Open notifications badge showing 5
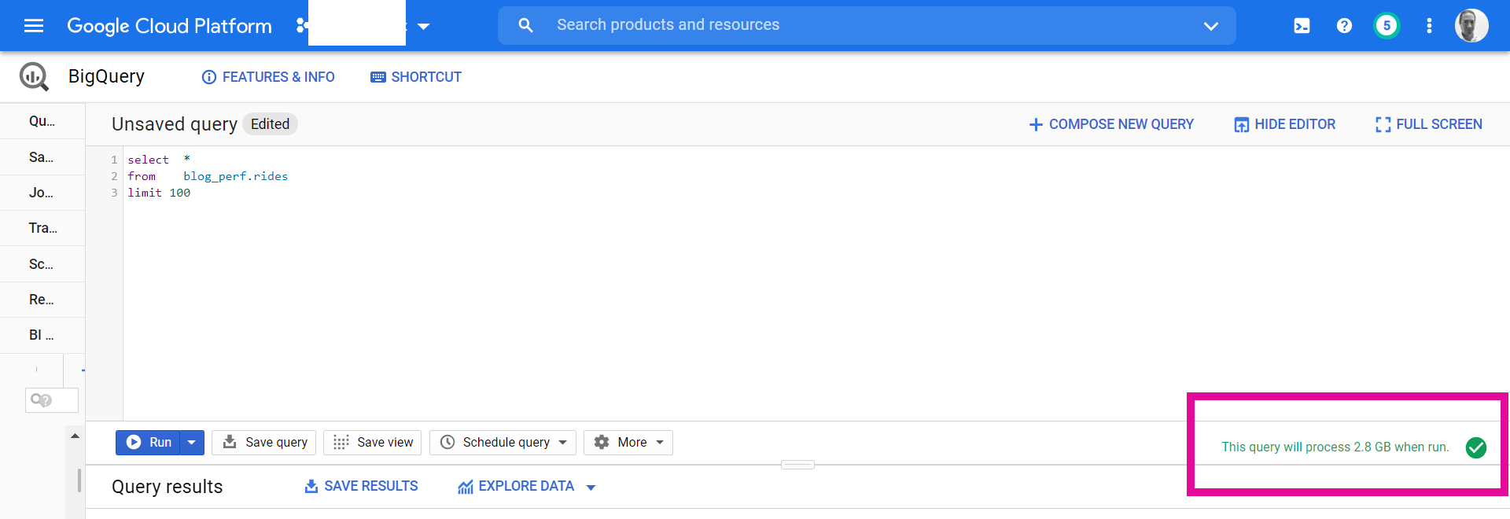 click(1387, 26)
